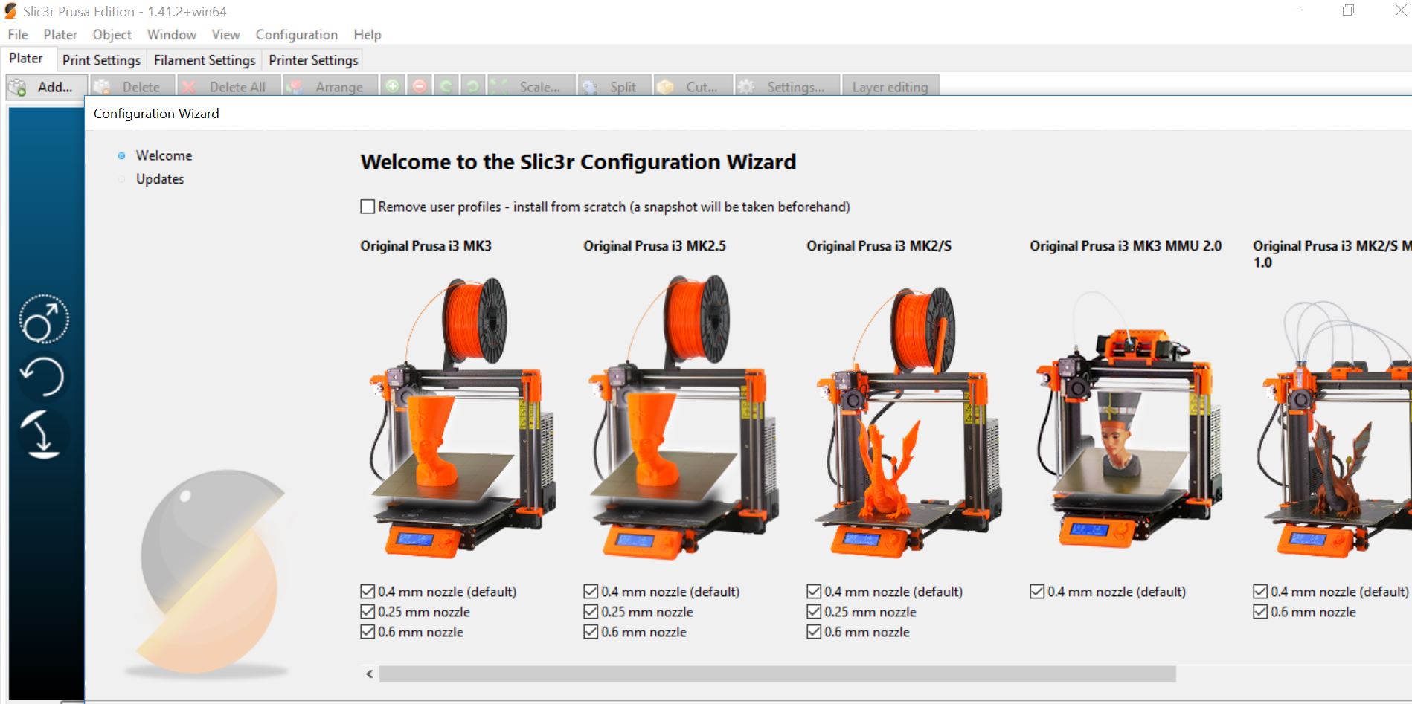Open the Window menu
The image size is (1412, 704).
coord(171,35)
